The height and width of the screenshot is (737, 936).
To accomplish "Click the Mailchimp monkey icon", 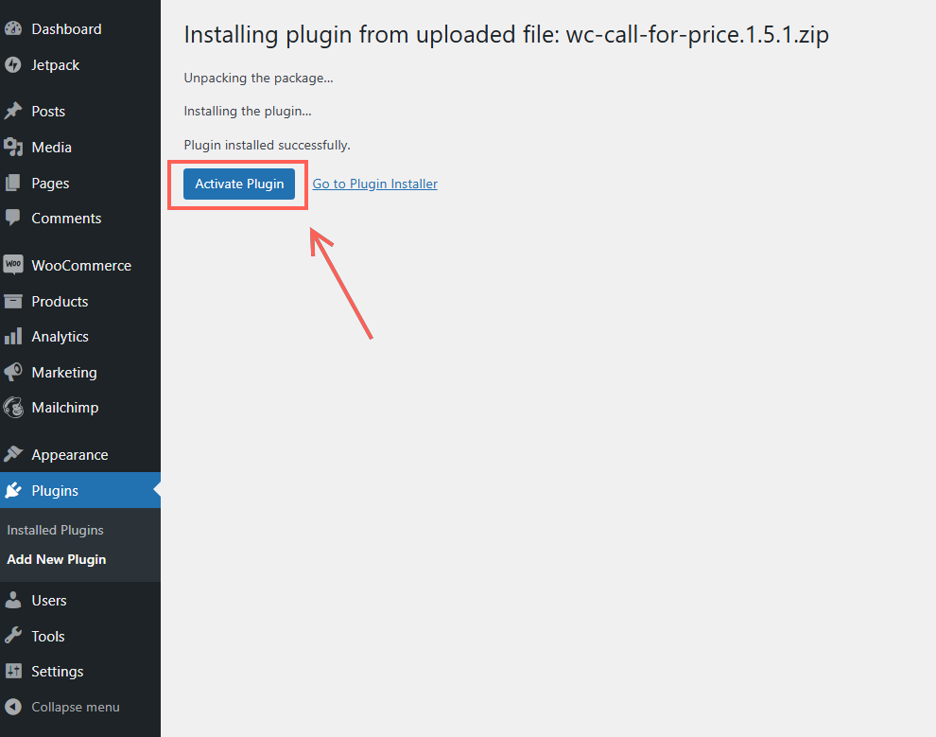I will 13,408.
